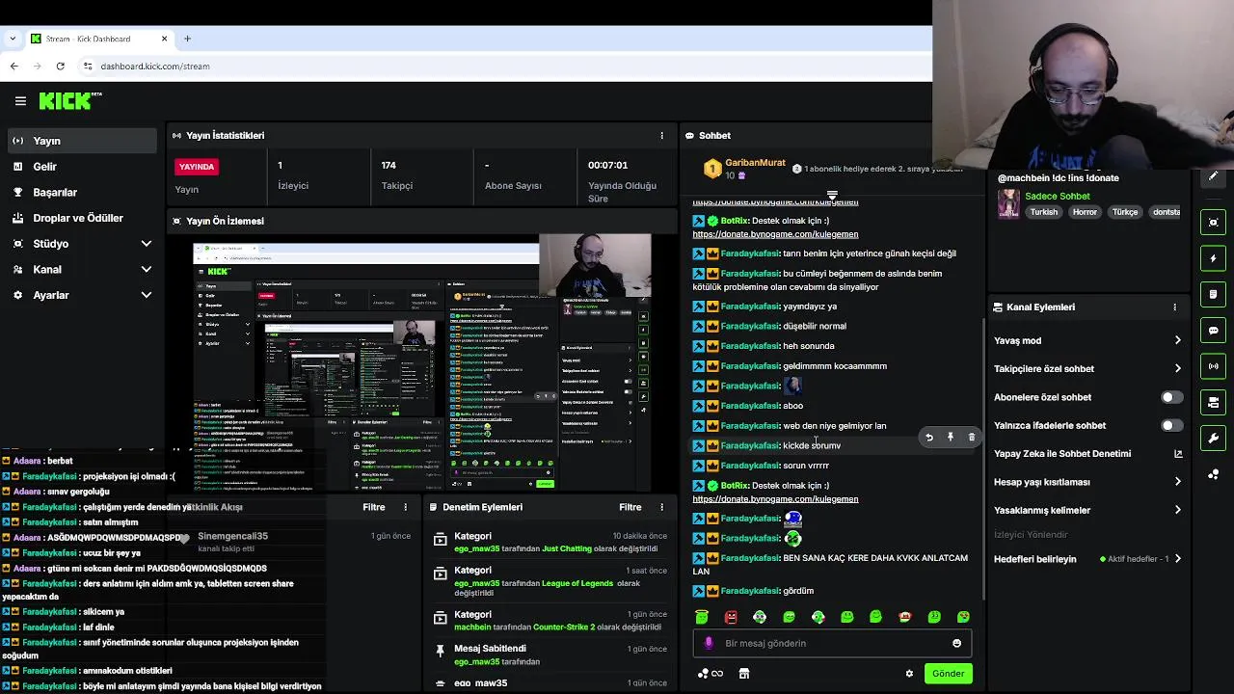Reload the browser page

coord(60,67)
